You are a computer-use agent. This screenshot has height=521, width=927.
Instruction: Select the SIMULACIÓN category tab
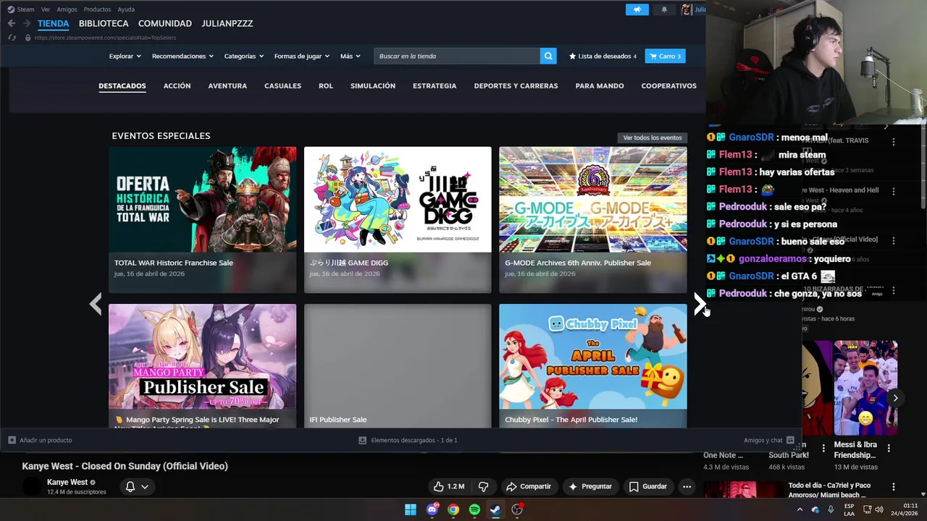[x=373, y=85]
